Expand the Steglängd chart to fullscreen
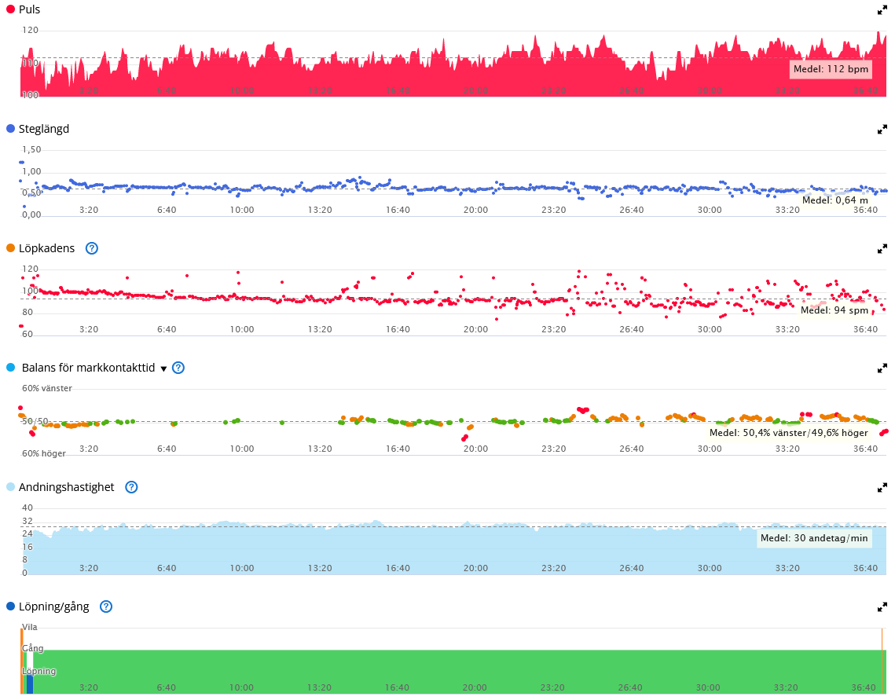Image resolution: width=895 pixels, height=700 pixels. pos(882,130)
